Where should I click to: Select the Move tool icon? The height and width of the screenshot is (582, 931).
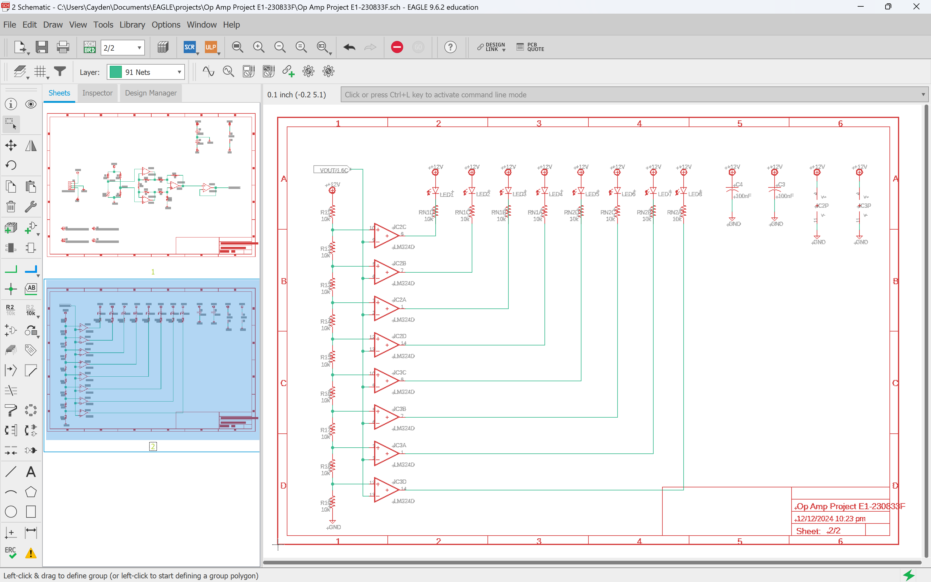click(x=11, y=145)
